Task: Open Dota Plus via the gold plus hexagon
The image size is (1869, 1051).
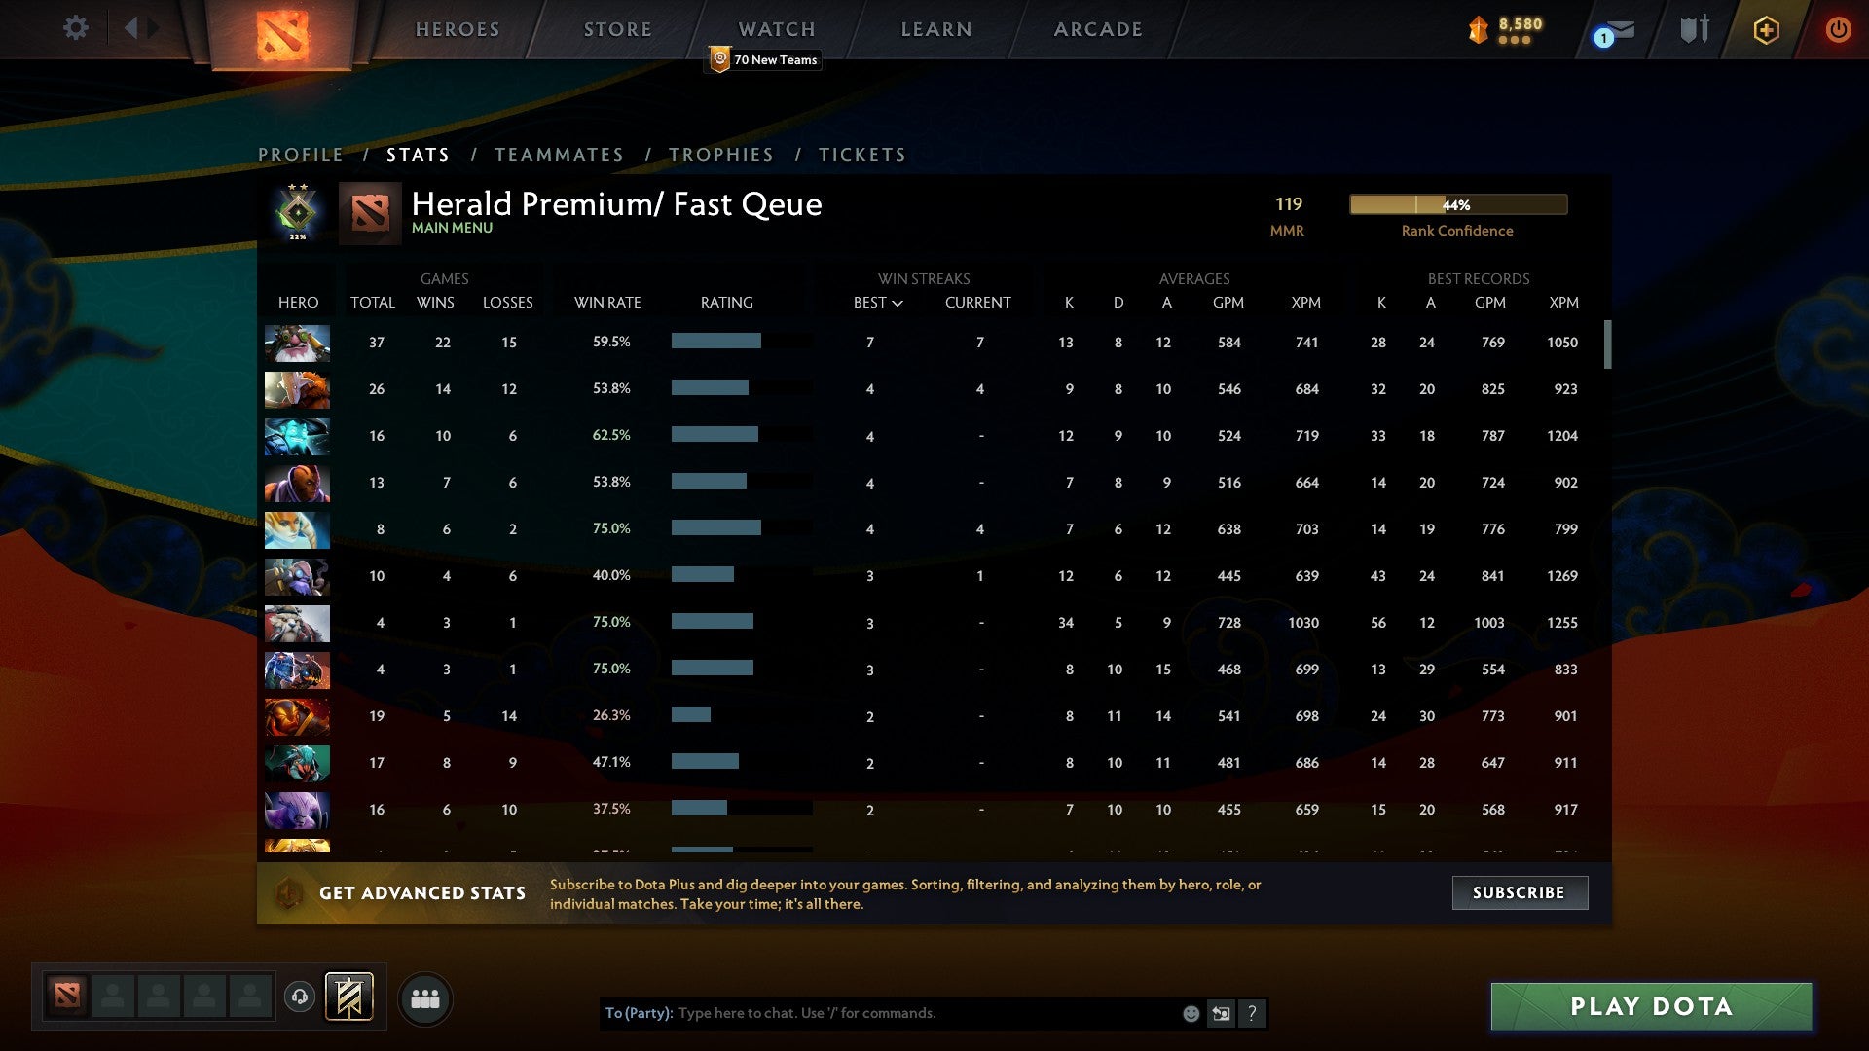Action: [1767, 29]
